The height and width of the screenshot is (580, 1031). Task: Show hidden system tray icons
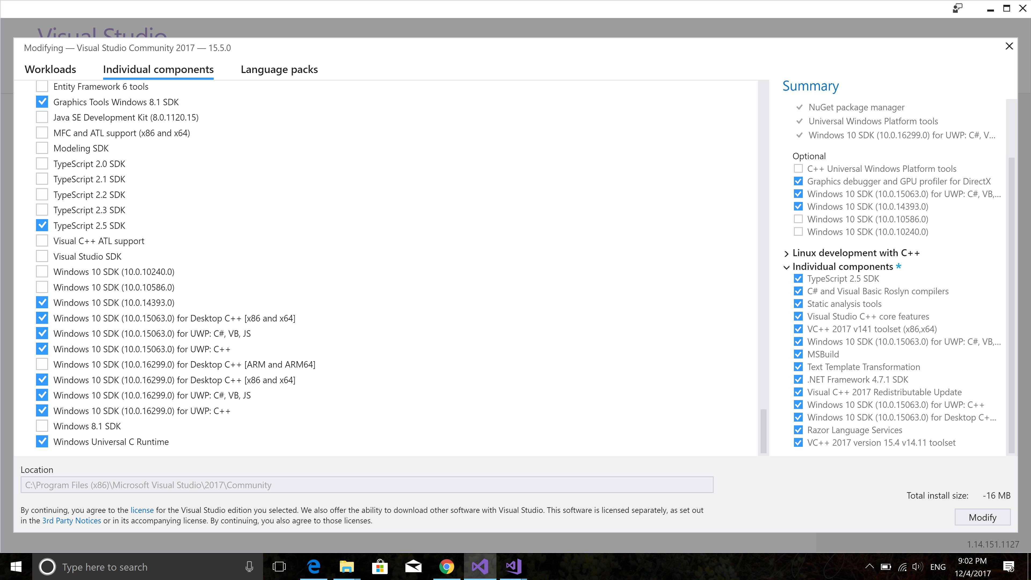(x=869, y=567)
